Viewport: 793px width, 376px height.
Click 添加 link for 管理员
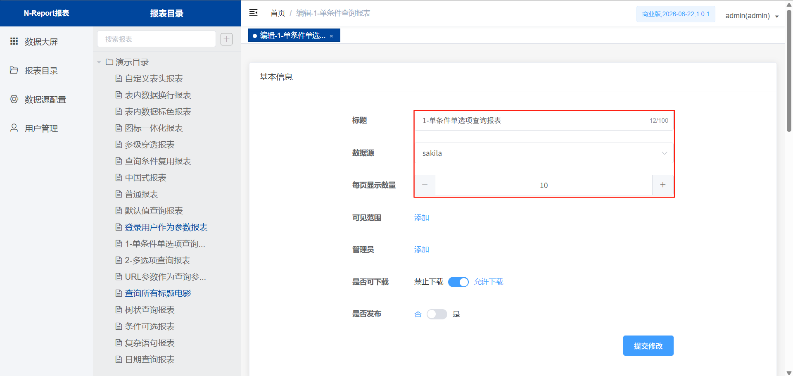(421, 250)
